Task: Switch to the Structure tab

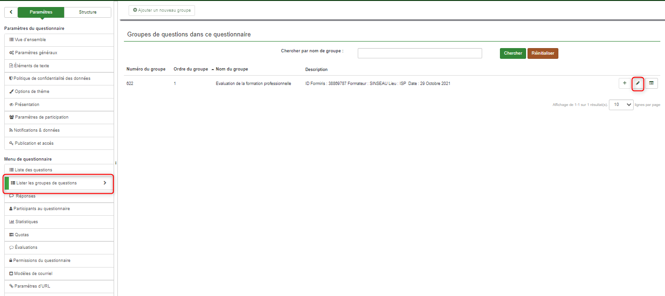Action: click(87, 12)
